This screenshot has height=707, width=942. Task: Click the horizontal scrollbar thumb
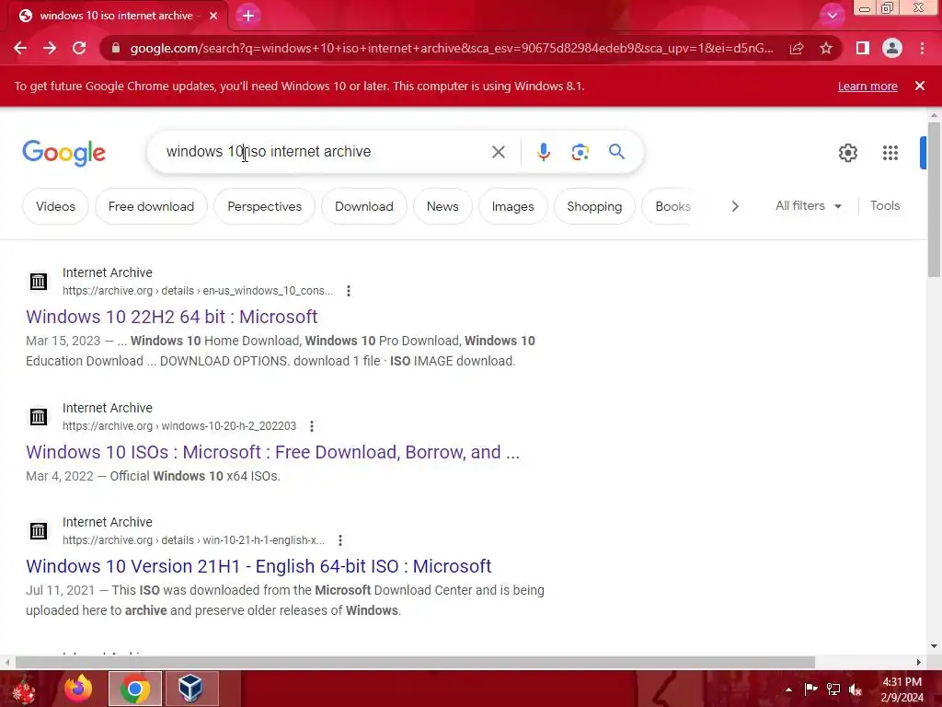pyautogui.click(x=415, y=663)
